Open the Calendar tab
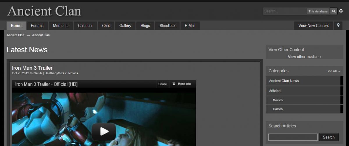This screenshot has width=349, height=146. point(85,26)
